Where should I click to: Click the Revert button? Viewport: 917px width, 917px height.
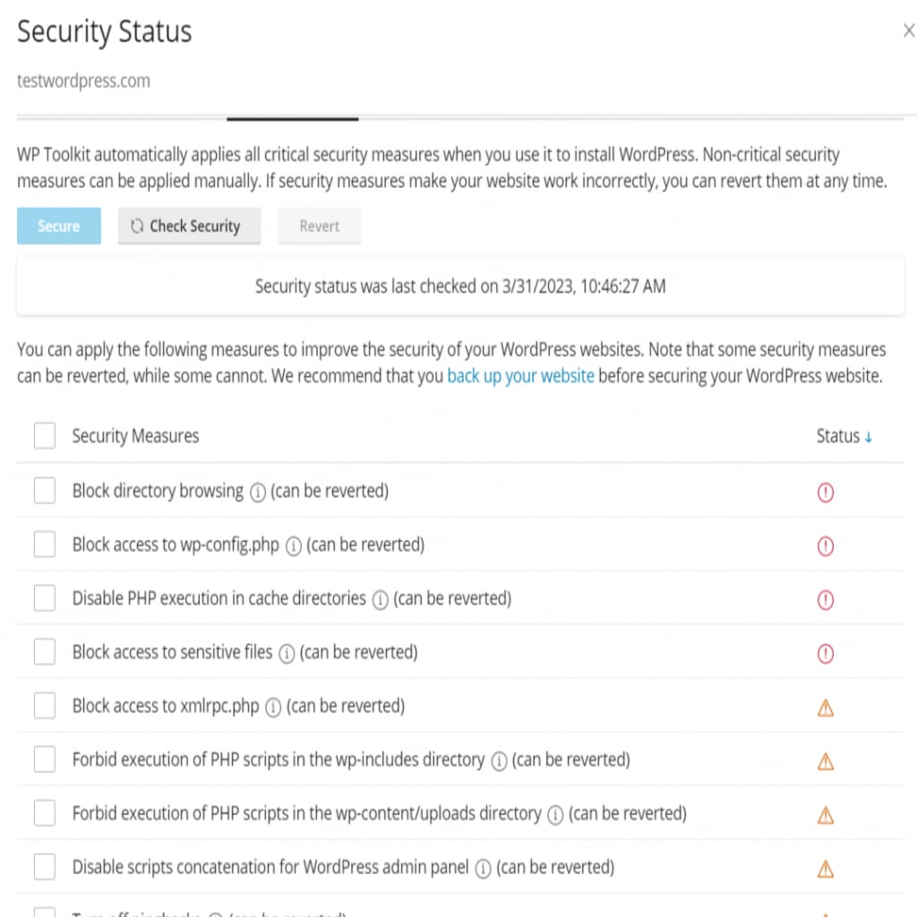pyautogui.click(x=320, y=226)
